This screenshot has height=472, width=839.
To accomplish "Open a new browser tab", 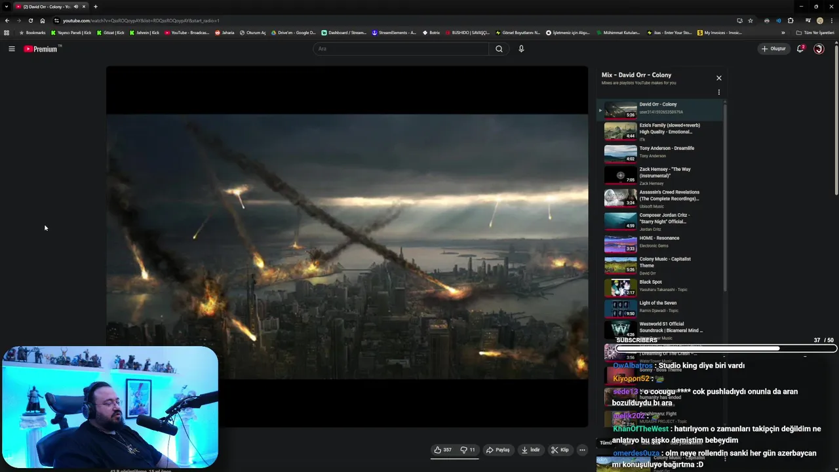I will 95,7.
